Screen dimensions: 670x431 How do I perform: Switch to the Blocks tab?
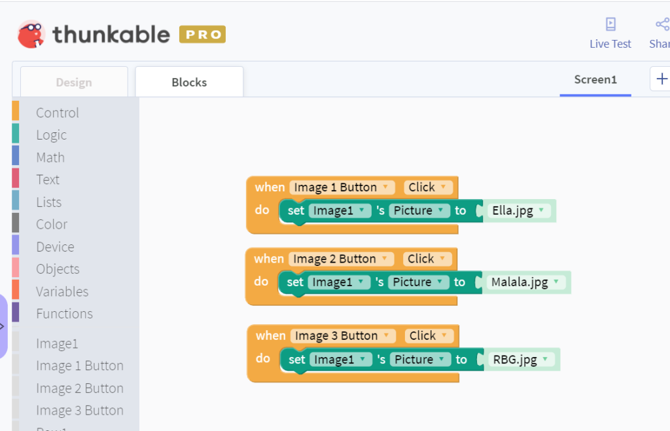[189, 82]
